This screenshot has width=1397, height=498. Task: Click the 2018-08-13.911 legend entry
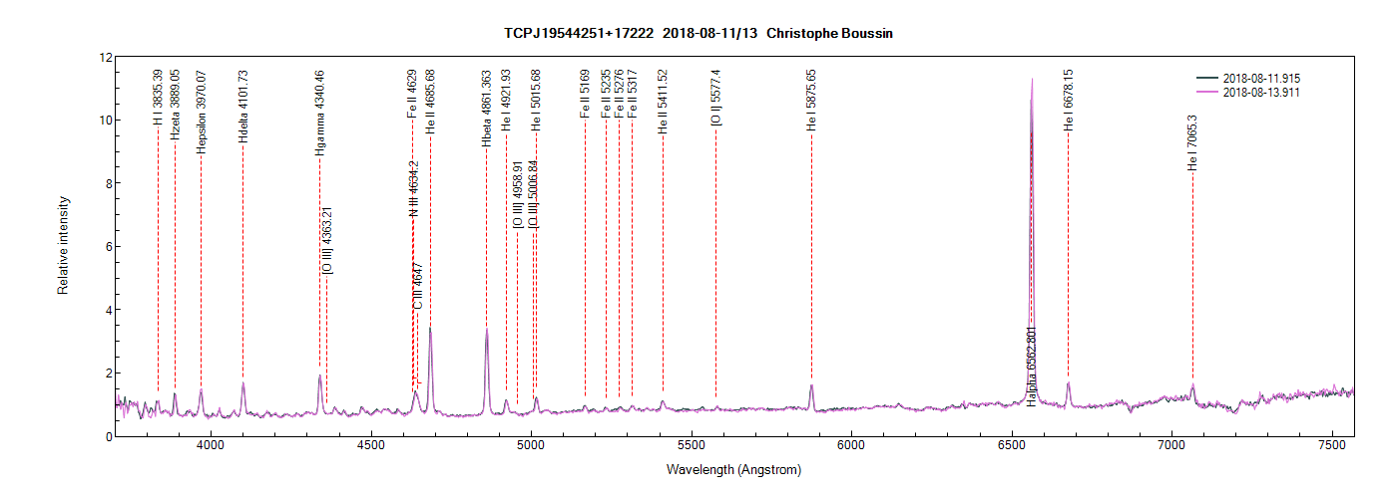click(x=1261, y=92)
